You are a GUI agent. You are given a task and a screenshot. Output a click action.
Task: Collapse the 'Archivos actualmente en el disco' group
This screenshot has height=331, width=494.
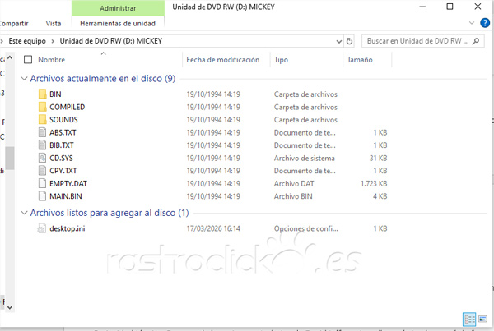click(24, 79)
